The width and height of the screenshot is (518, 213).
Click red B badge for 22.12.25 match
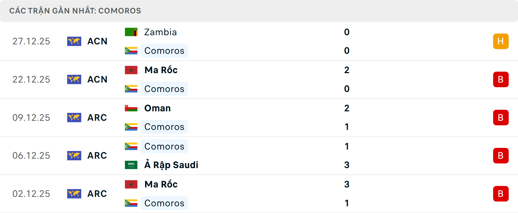[501, 79]
